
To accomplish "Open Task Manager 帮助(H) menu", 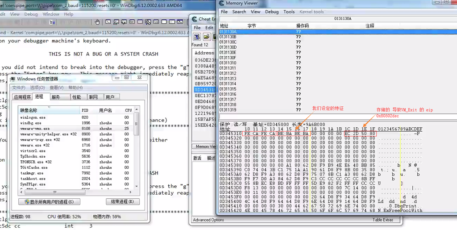I will point(75,88).
